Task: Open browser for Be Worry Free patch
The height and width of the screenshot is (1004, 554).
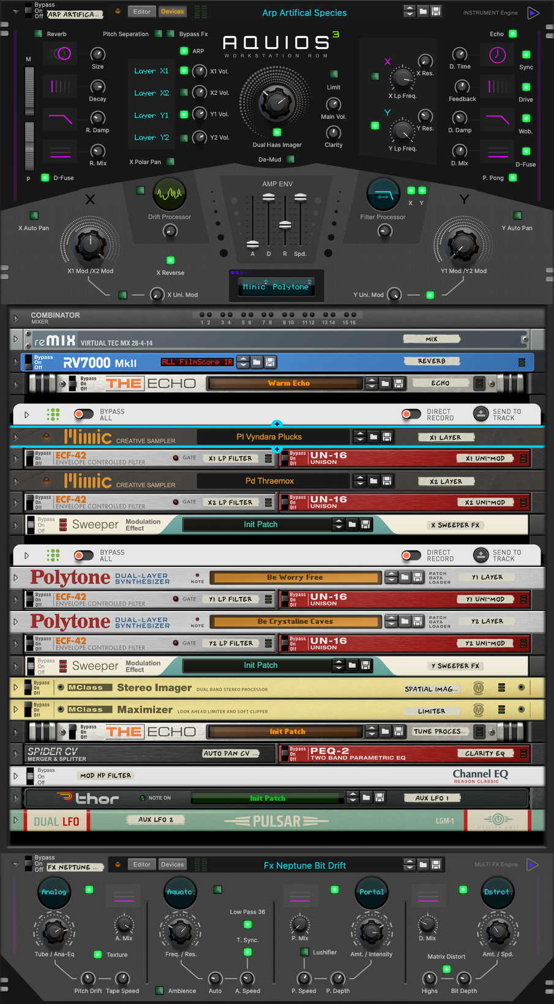Action: [405, 577]
